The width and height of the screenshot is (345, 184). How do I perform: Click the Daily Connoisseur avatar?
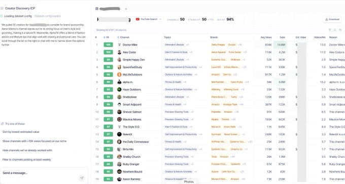(119, 142)
